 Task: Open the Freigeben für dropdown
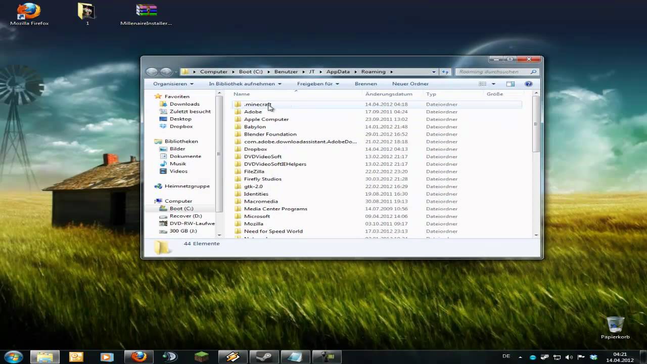pos(318,84)
